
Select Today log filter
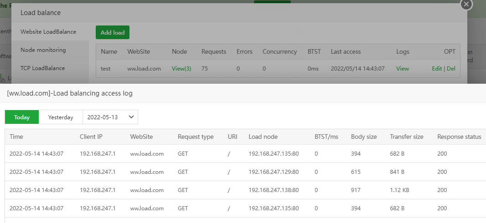22,117
